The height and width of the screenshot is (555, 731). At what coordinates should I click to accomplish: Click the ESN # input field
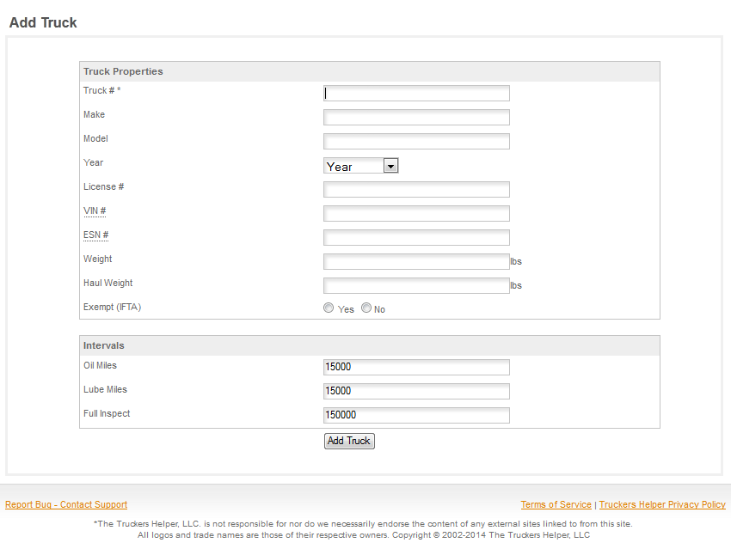click(416, 238)
